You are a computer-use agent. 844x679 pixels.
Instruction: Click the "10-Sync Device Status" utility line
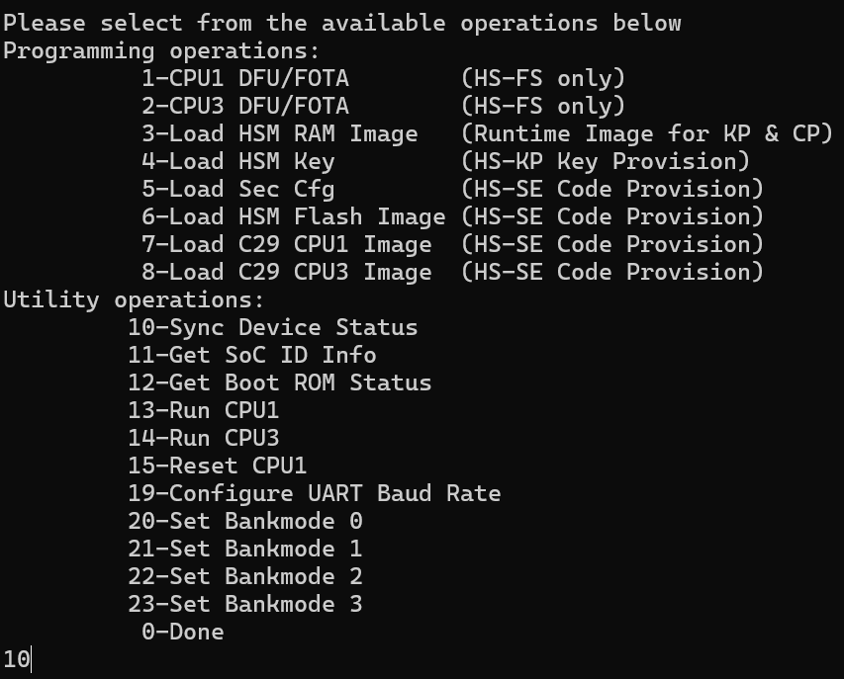coord(272,327)
